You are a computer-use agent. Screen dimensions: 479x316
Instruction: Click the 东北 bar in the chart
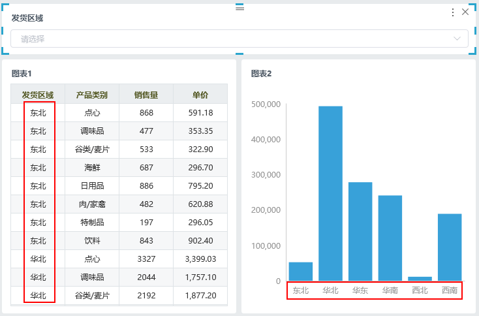click(301, 272)
